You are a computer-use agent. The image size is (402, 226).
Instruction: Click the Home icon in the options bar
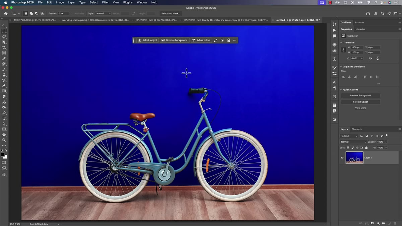point(6,13)
